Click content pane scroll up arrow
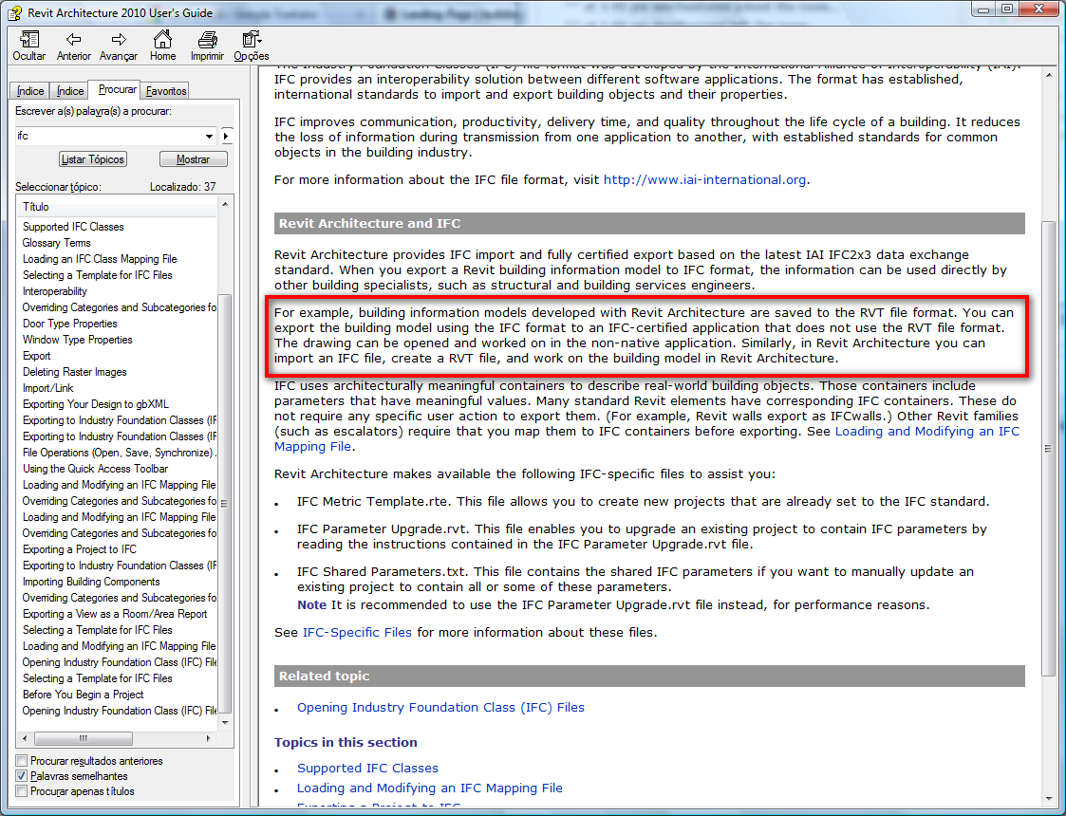This screenshot has width=1066, height=816. click(1048, 74)
